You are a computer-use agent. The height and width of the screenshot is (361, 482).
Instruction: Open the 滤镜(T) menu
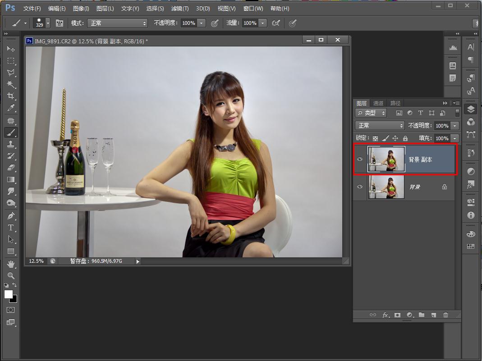pyautogui.click(x=180, y=9)
